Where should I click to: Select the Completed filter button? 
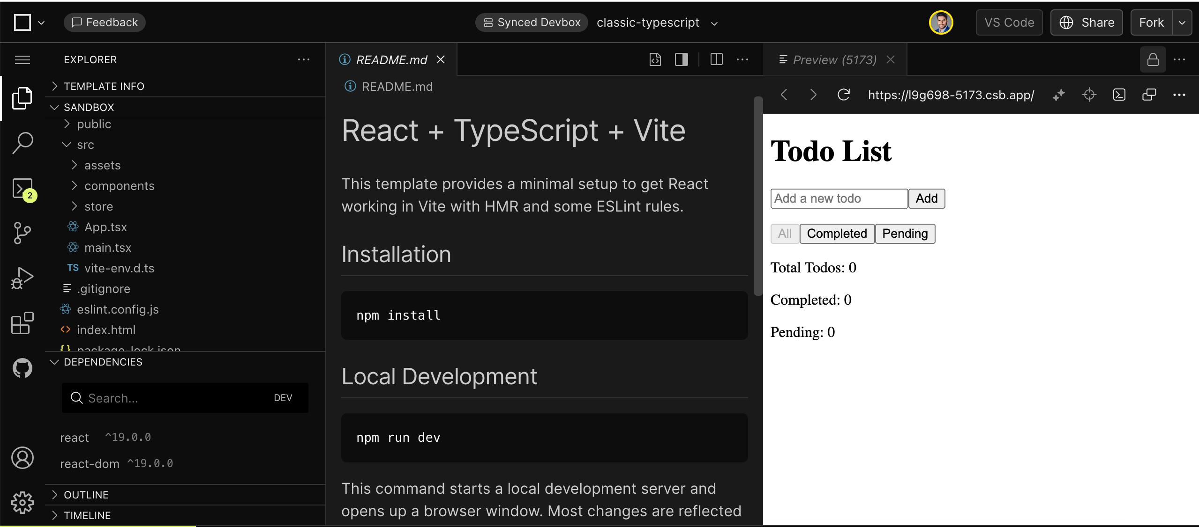[x=837, y=234]
